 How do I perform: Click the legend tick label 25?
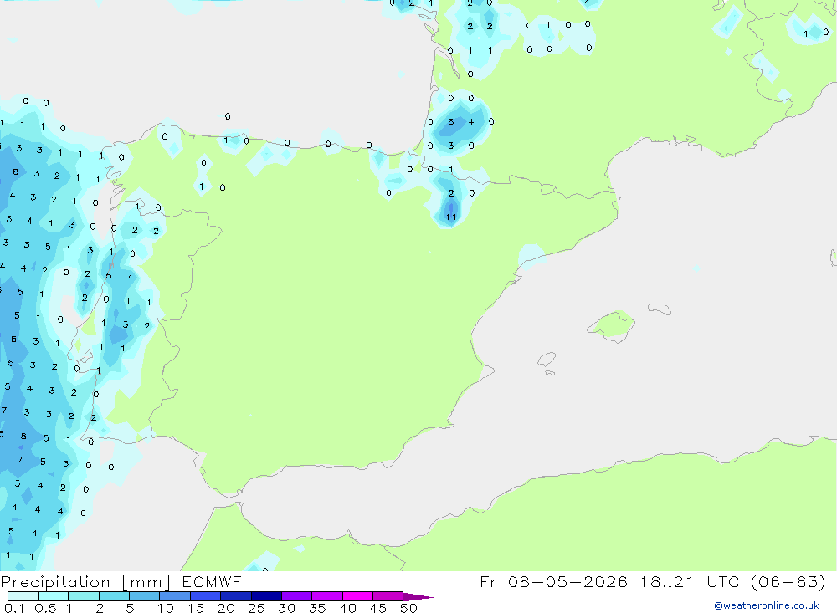[256, 608]
